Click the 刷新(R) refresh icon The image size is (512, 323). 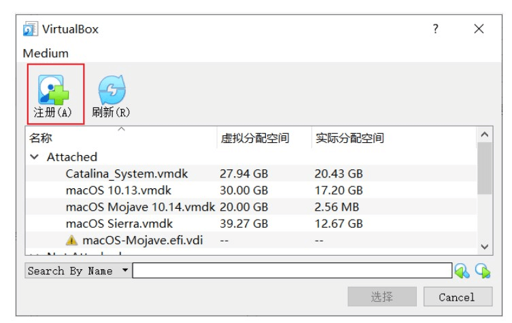point(112,90)
